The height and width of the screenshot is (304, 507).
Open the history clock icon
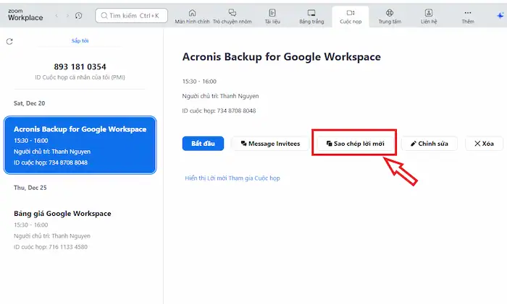pyautogui.click(x=78, y=15)
